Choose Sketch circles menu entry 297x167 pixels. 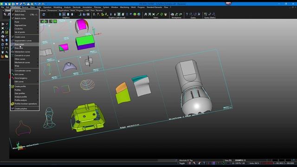25,18
